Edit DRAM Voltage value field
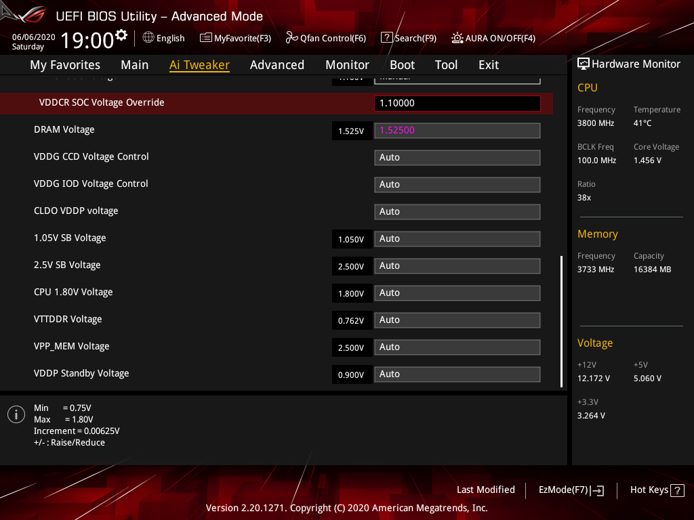This screenshot has width=694, height=520. pyautogui.click(x=457, y=131)
